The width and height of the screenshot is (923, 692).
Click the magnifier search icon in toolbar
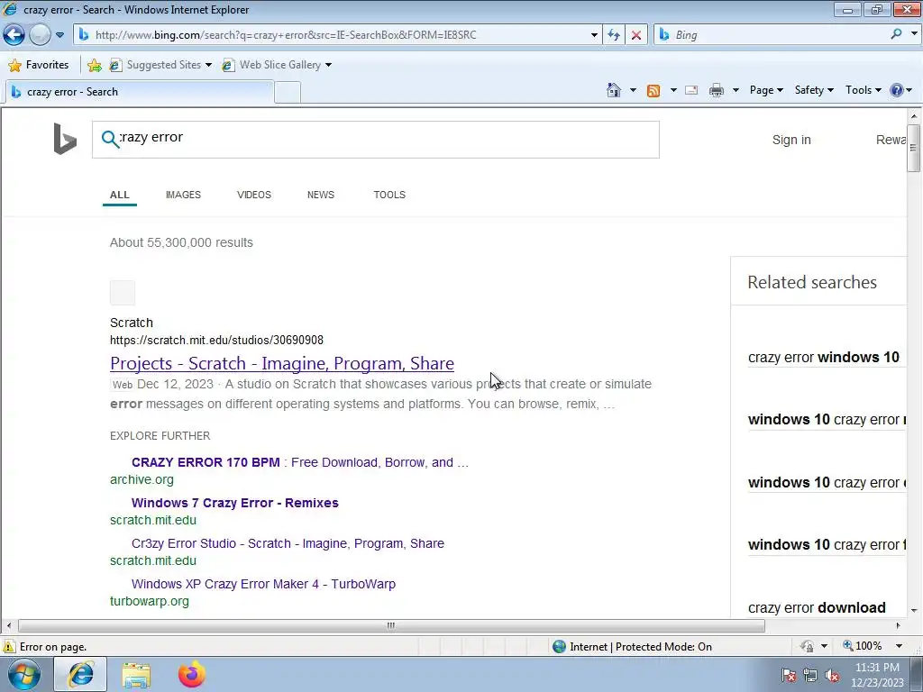(896, 34)
